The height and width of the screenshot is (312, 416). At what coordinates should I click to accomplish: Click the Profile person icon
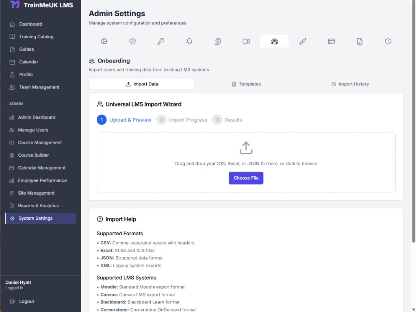click(12, 75)
